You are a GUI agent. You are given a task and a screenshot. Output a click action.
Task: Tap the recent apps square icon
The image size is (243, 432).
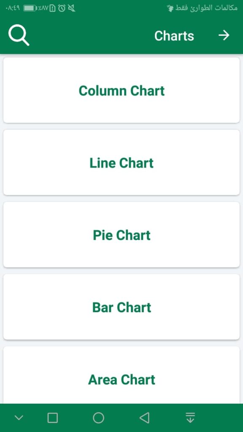tap(52, 417)
